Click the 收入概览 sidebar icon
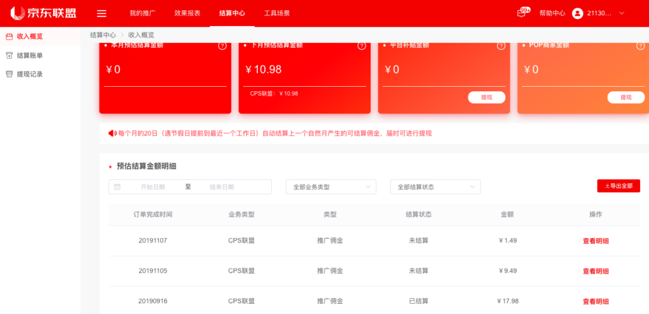The height and width of the screenshot is (314, 649). click(x=9, y=36)
